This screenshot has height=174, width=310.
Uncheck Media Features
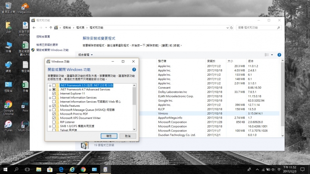click(x=54, y=106)
